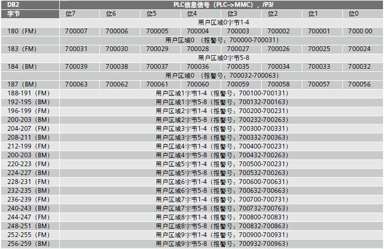The height and width of the screenshot is (249, 384).
Task: Click 用户区域4字节5-8 alarm 700432-700263 entry
Action: 222,155
